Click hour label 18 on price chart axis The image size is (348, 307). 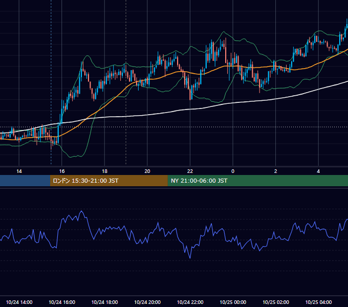tap(104, 171)
